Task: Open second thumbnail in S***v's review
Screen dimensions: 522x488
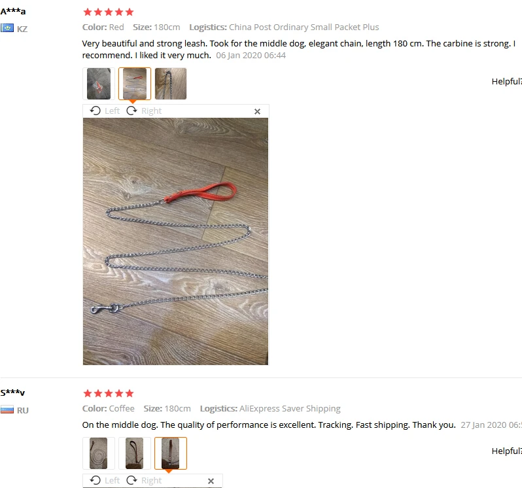Action: pyautogui.click(x=135, y=453)
